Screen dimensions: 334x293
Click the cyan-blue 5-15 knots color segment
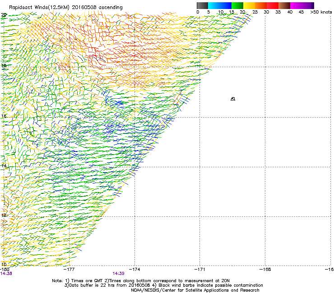220,5
